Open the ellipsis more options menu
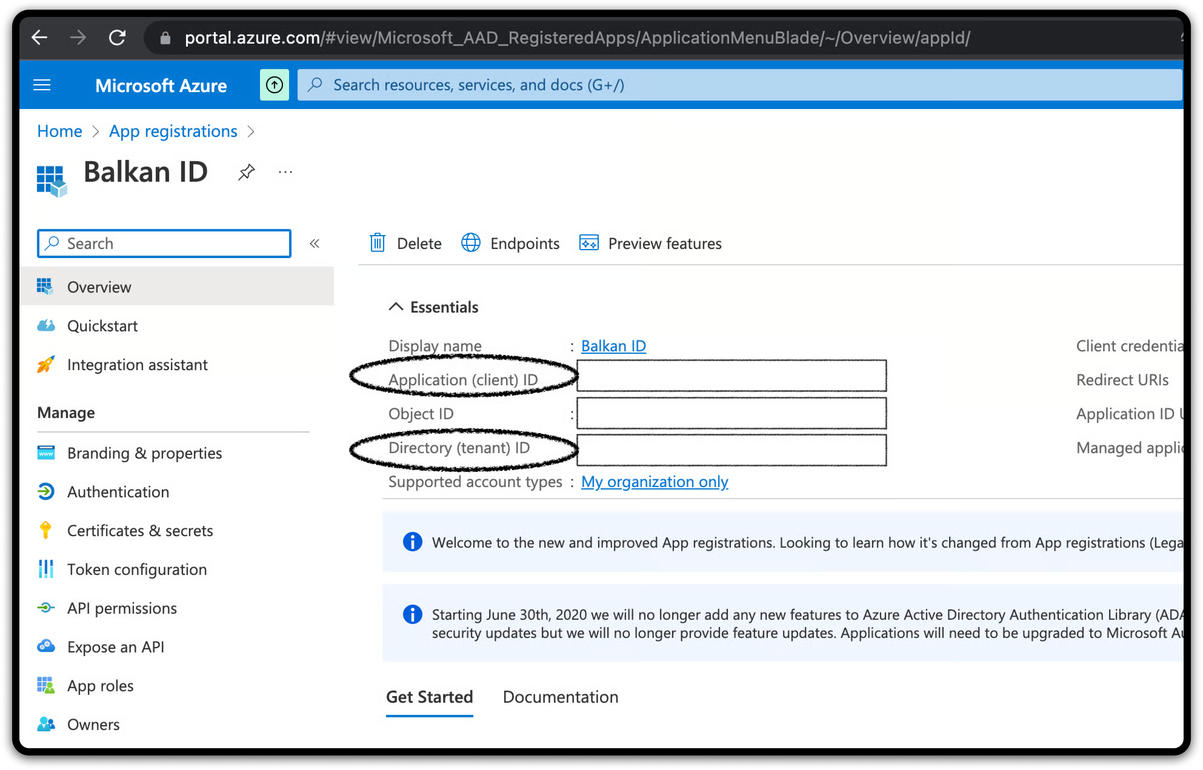Image resolution: width=1203 pixels, height=770 pixels. click(285, 172)
